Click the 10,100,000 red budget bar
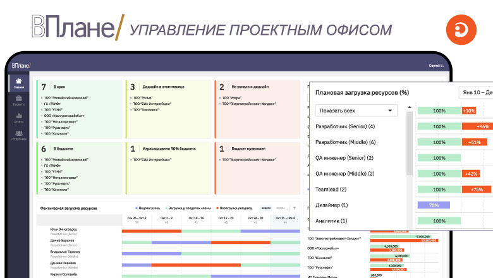 (x=404, y=241)
